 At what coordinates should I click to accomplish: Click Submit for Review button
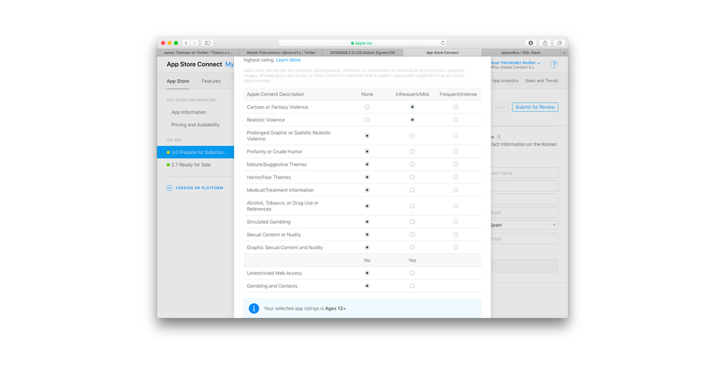[x=535, y=107]
